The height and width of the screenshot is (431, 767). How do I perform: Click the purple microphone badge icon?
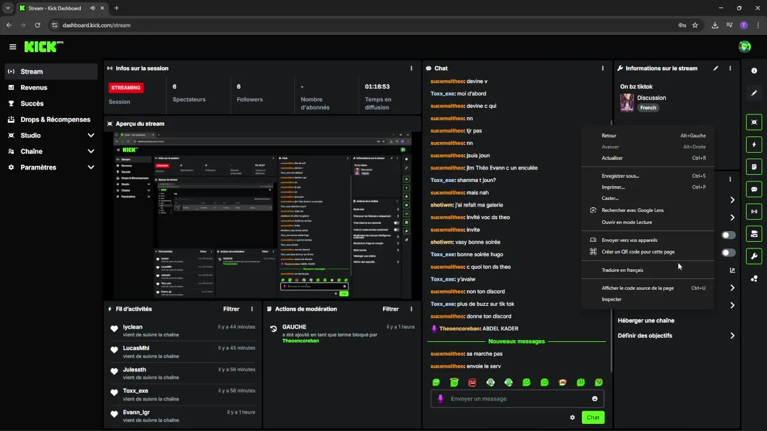pos(440,399)
